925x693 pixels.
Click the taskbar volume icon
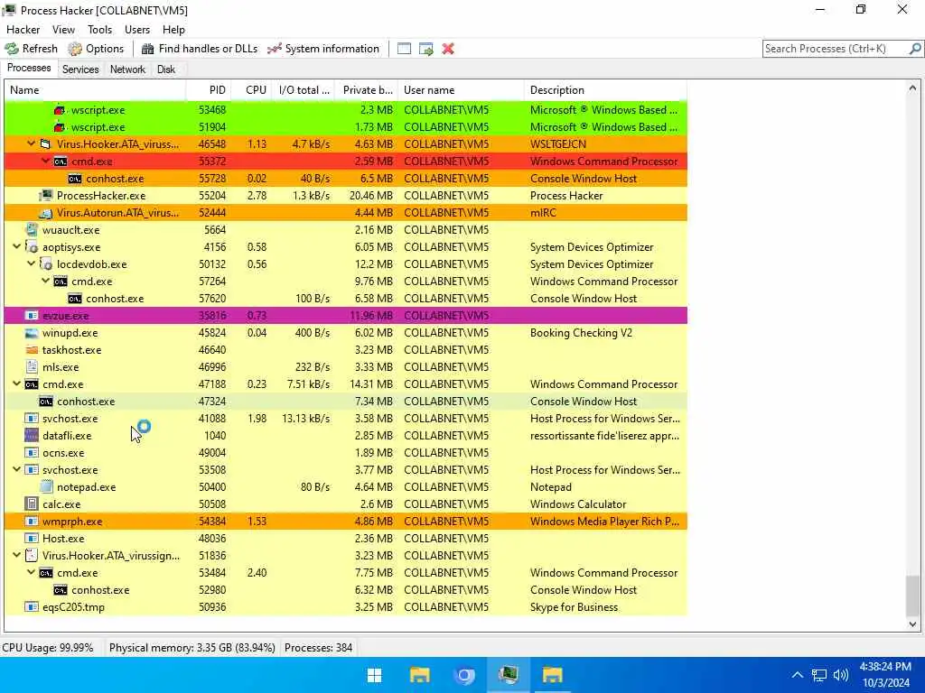pos(841,675)
